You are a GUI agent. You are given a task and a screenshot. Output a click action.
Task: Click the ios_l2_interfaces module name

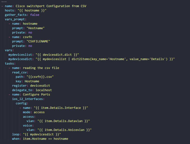pyautogui.click(x=28, y=99)
